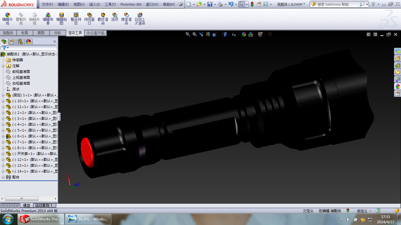
Task: Click the Select cursor tool
Action: pyautogui.click(x=241, y=4)
